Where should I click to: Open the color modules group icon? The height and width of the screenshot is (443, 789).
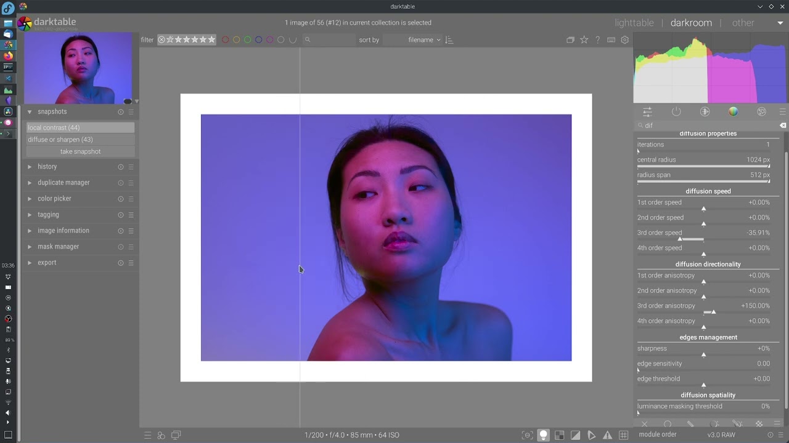[733, 112]
